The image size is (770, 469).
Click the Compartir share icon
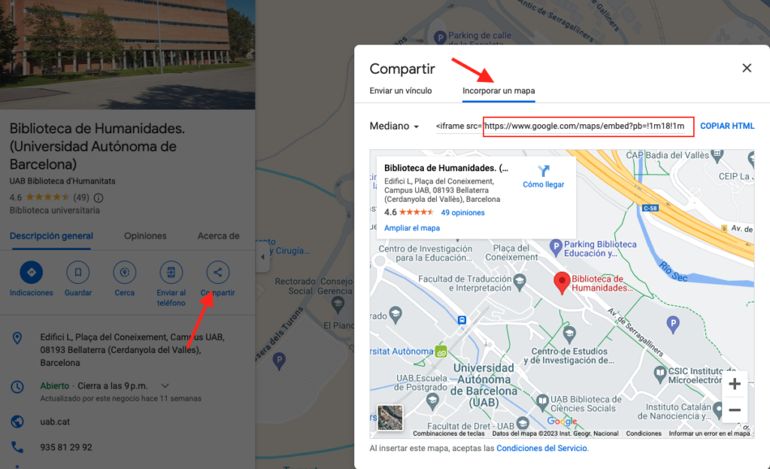pos(218,273)
